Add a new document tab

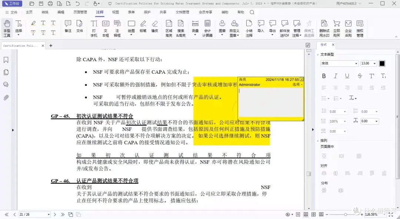click(x=51, y=46)
